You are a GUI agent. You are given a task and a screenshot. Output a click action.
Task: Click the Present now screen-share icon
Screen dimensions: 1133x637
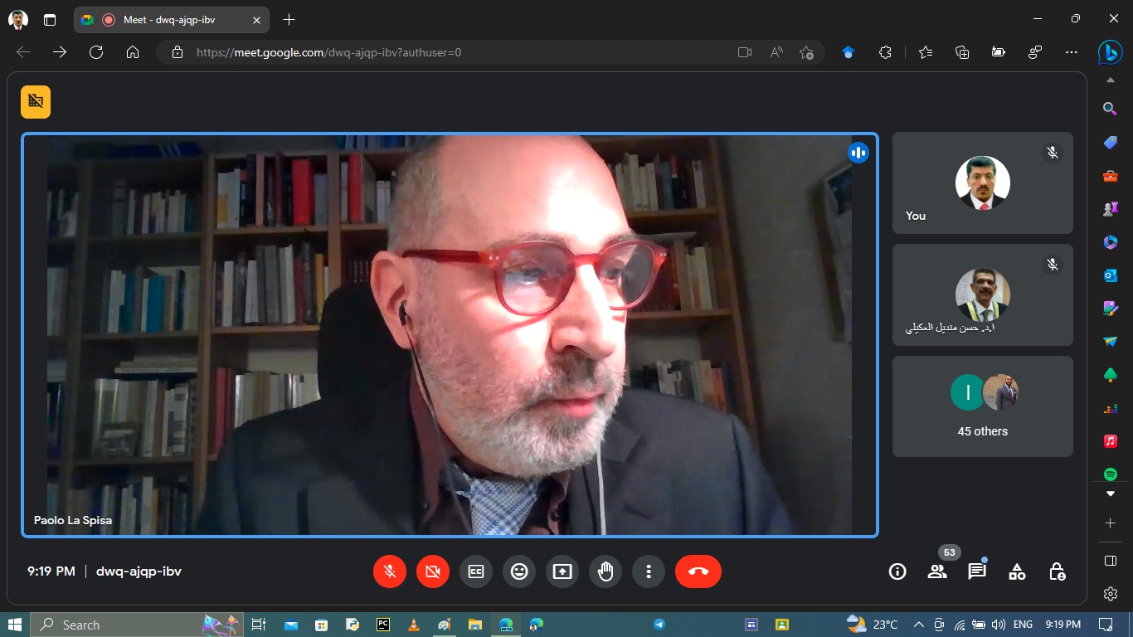[562, 571]
